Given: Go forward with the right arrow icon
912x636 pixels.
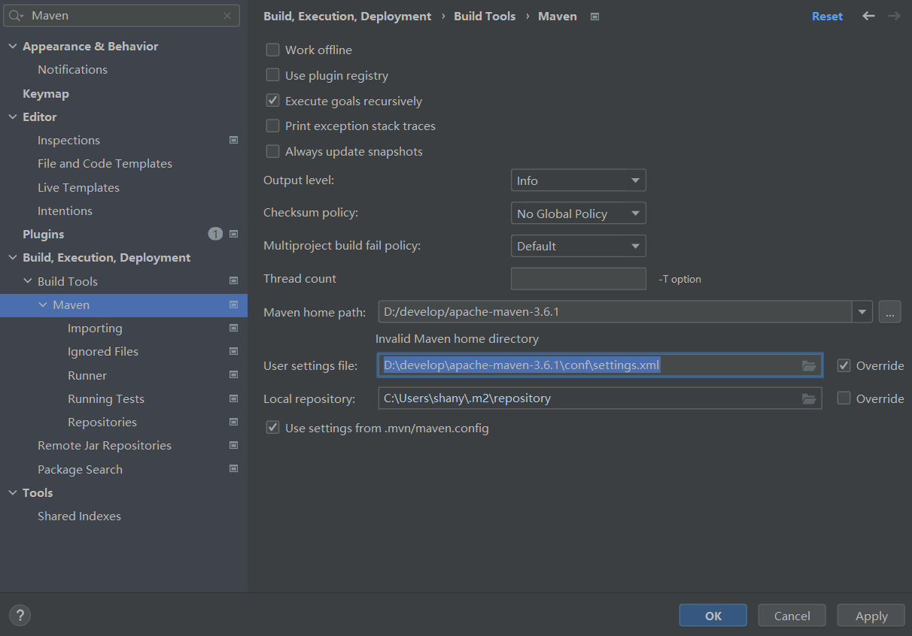Looking at the screenshot, I should coord(894,16).
